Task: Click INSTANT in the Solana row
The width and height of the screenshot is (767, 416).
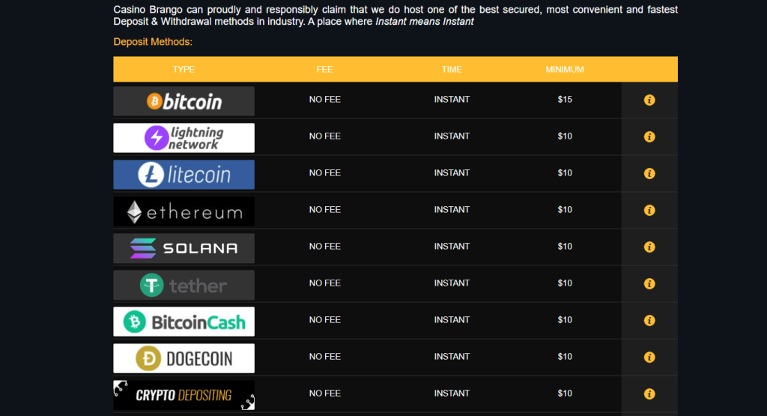Action: (452, 246)
